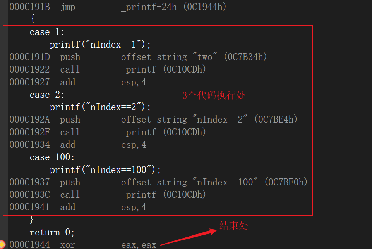Select address 000C1922 call instruction
The height and width of the screenshot is (249, 372).
(108, 69)
